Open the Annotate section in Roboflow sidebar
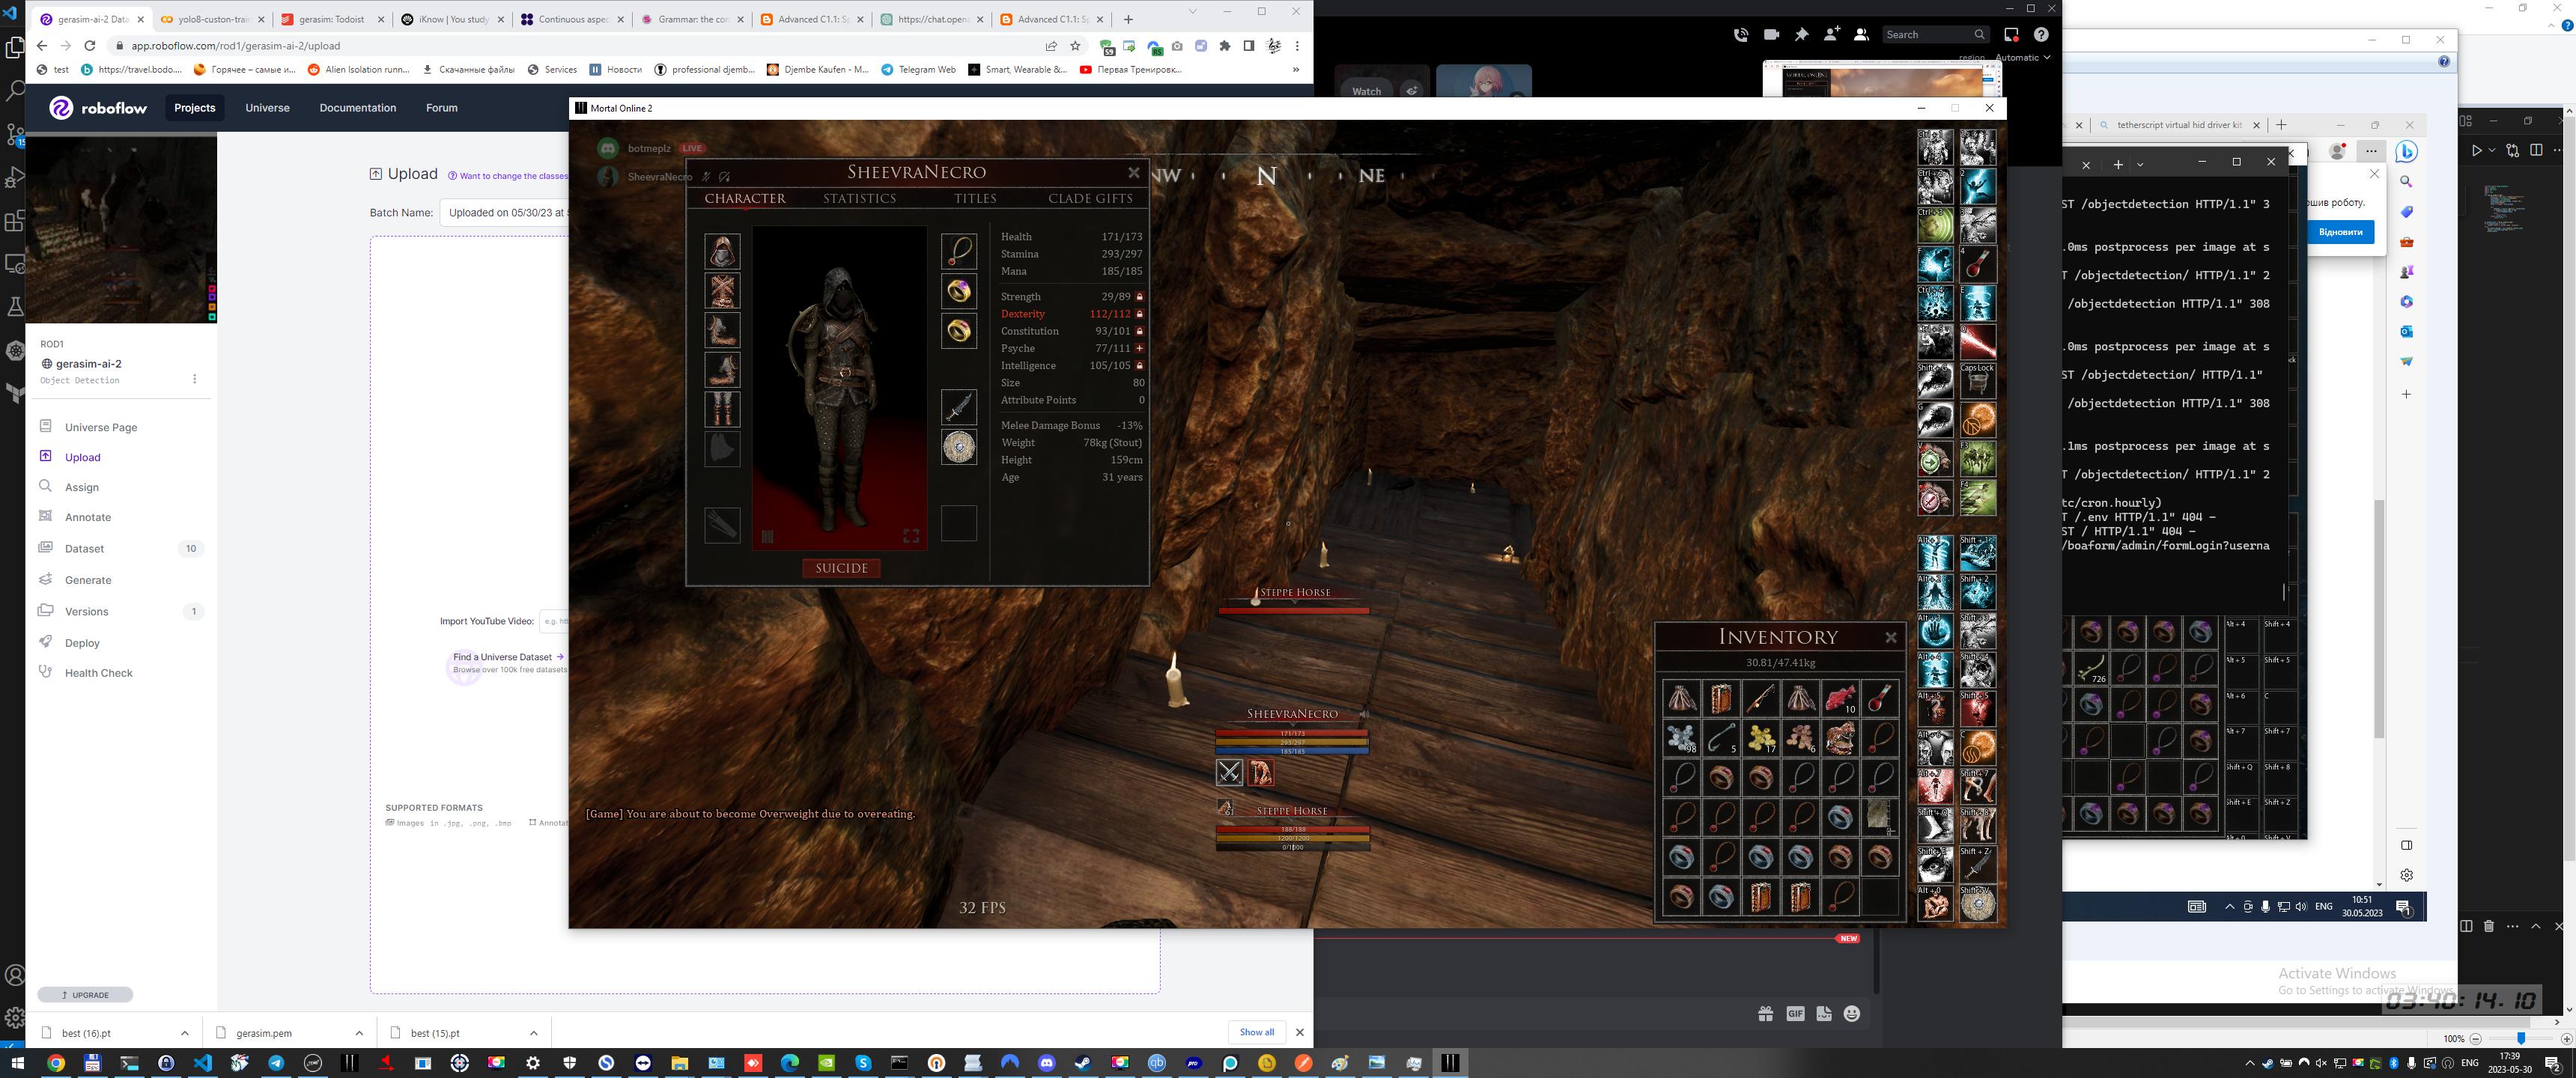The height and width of the screenshot is (1078, 2576). [x=88, y=517]
